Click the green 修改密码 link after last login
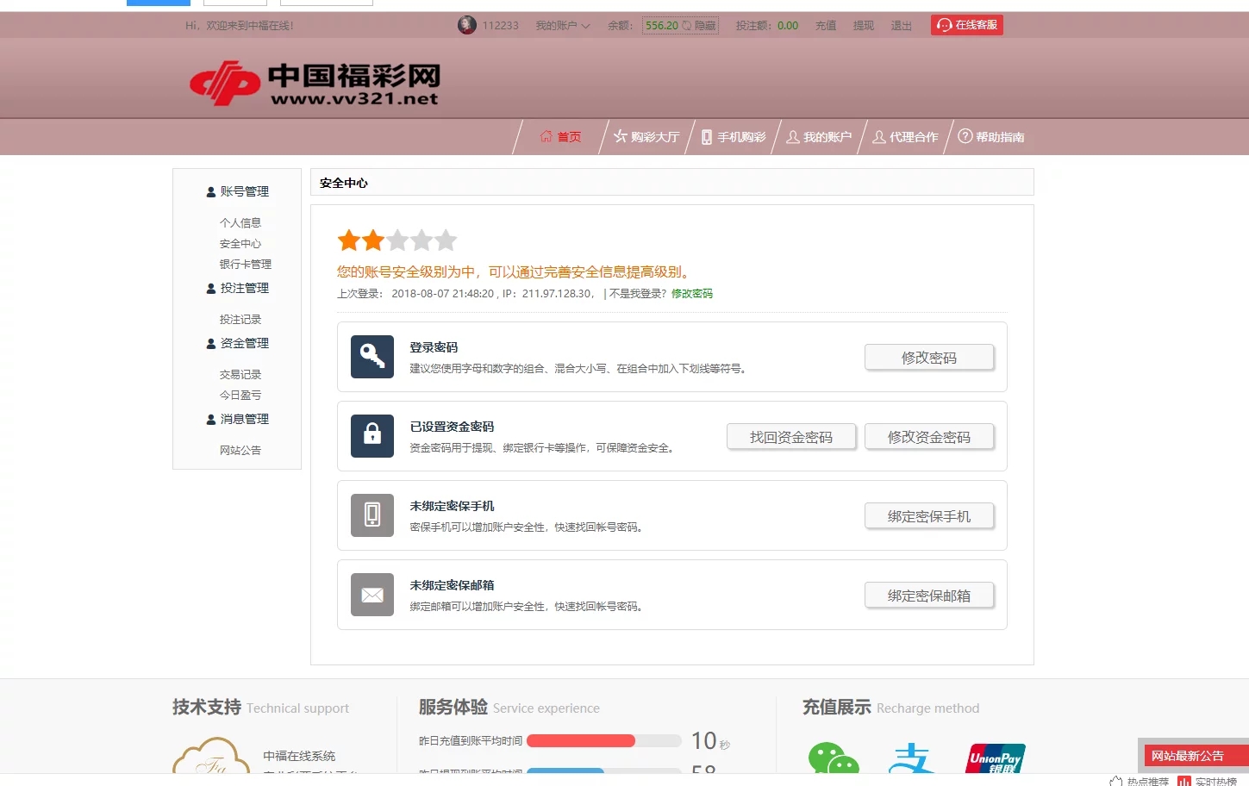 (x=692, y=294)
